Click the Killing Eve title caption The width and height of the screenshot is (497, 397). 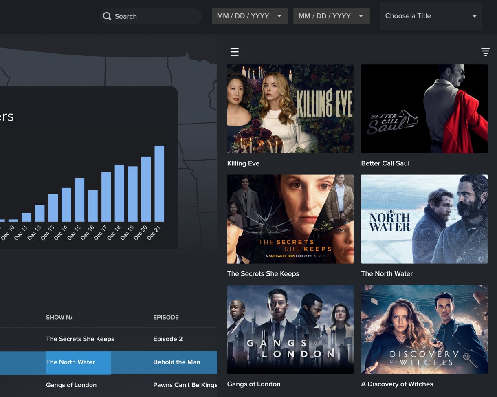[x=243, y=163]
